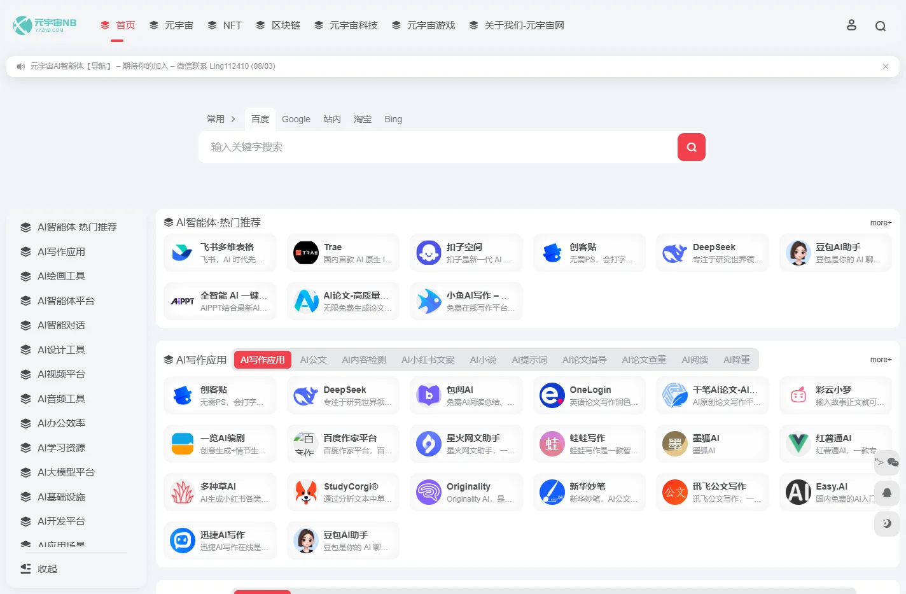Viewport: 906px width, 594px height.
Task: Open the 墨狐AI icon
Action: point(675,444)
